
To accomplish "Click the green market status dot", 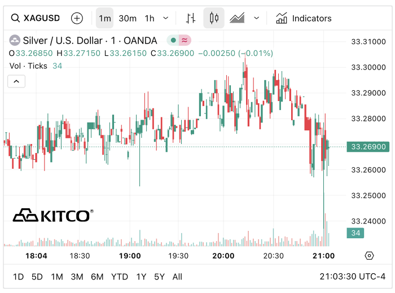I will (173, 40).
